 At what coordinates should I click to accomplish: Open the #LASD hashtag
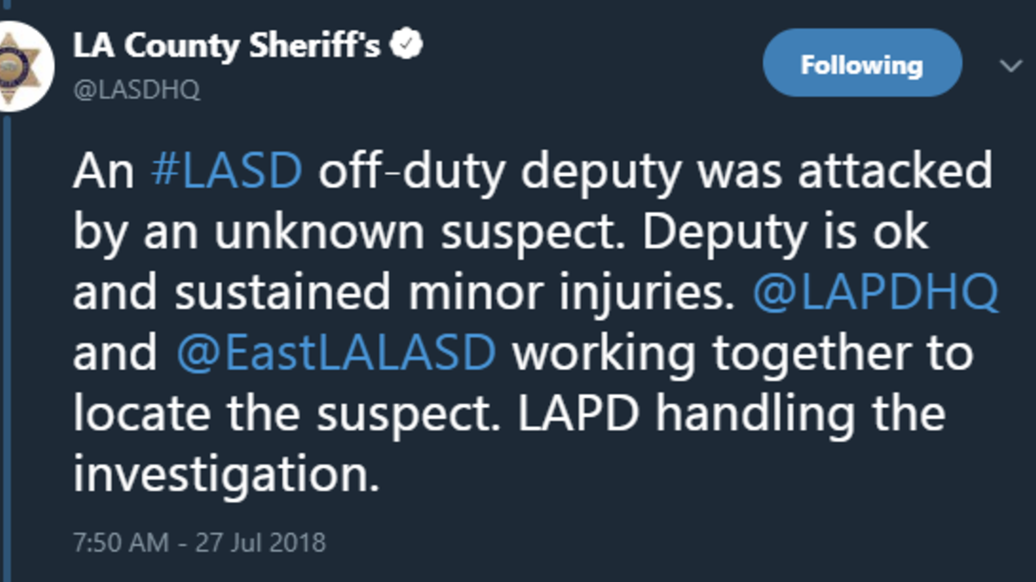(226, 172)
